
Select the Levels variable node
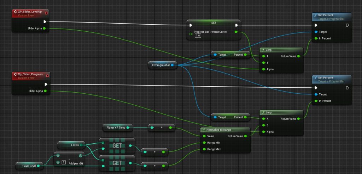[71, 145]
